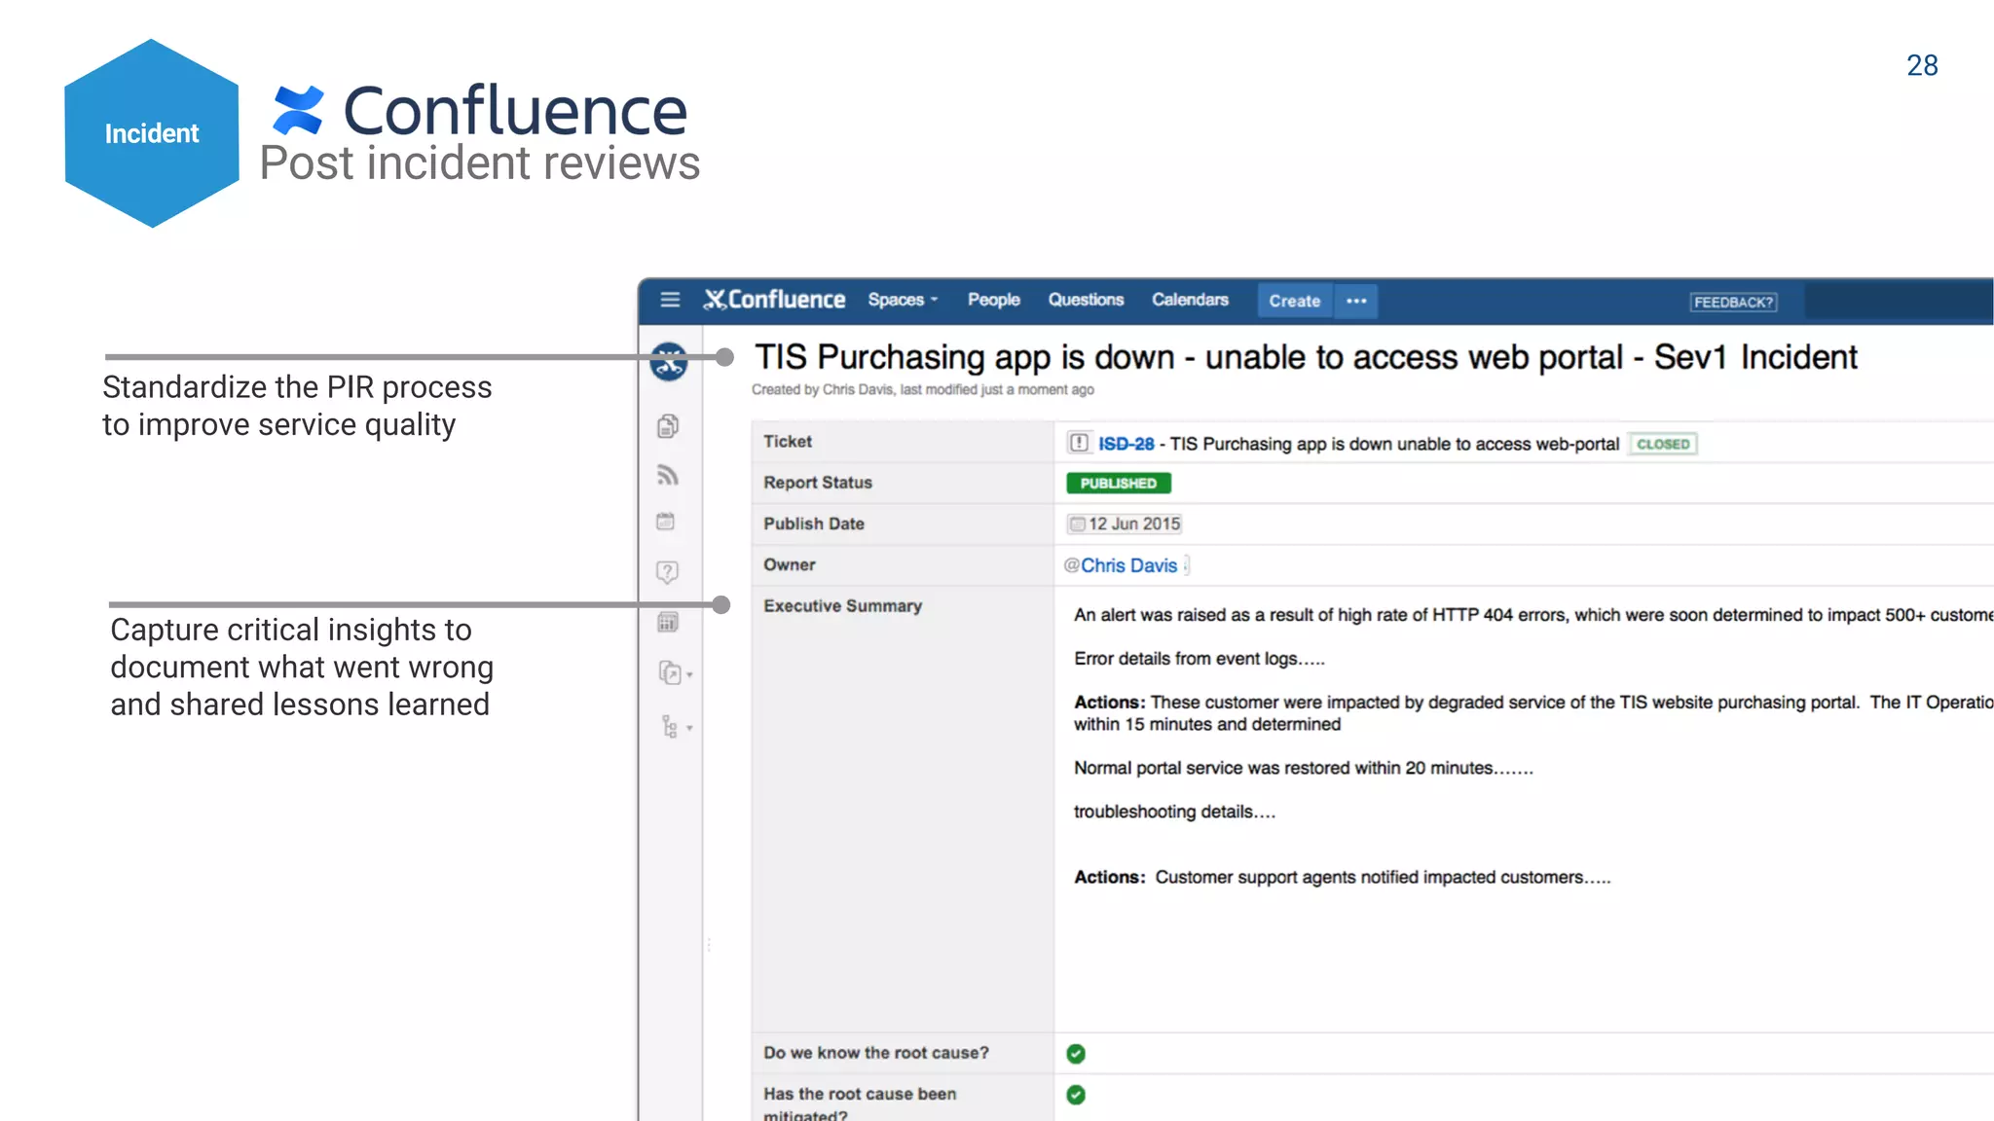Select the Owner row label
1994x1121 pixels.
pos(789,564)
